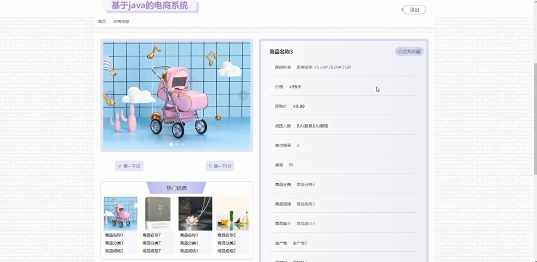
Task: Click the 详情信息 breadcrumb item
Action: (x=121, y=21)
